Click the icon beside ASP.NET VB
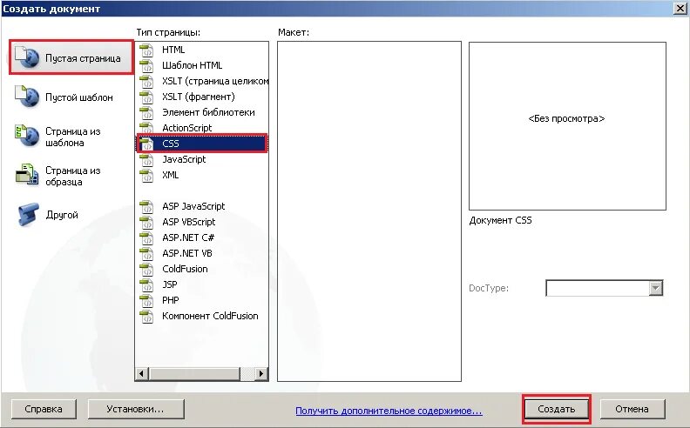 [146, 253]
